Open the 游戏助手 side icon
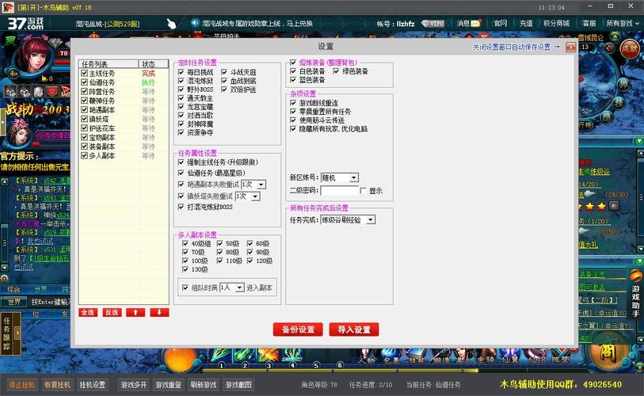Viewport: 644px width, 396px height. pyautogui.click(x=635, y=294)
